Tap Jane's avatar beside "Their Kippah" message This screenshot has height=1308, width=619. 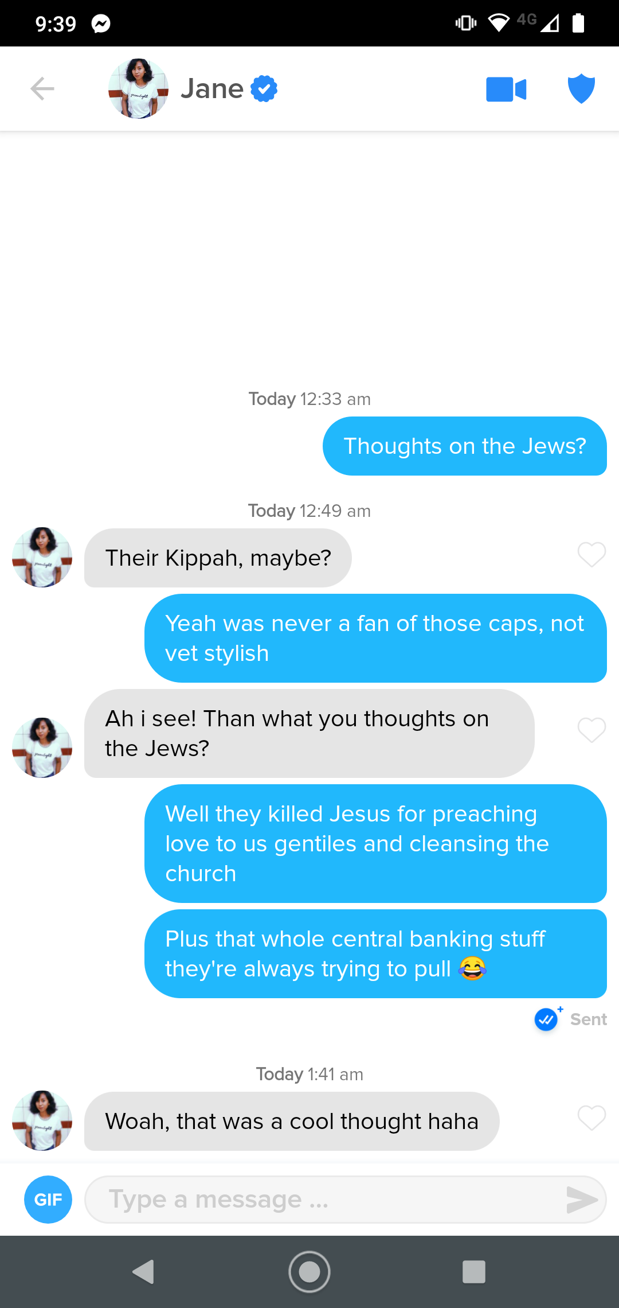pos(42,557)
